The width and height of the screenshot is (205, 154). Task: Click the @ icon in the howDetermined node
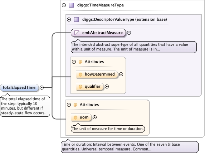click(x=80, y=74)
